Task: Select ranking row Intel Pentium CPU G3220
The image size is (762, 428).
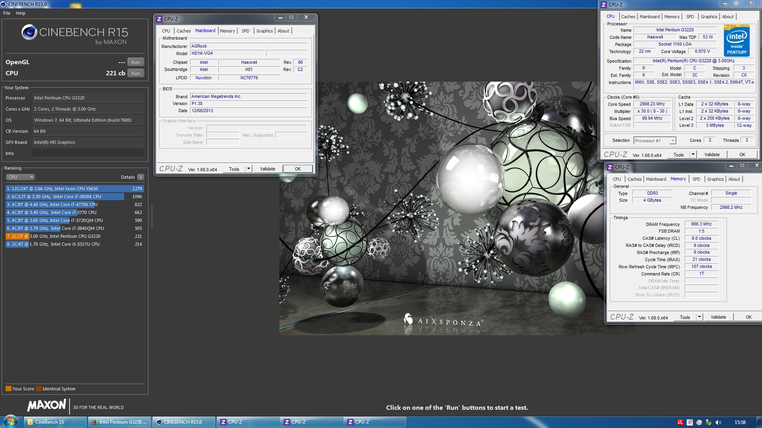Action: pos(75,236)
